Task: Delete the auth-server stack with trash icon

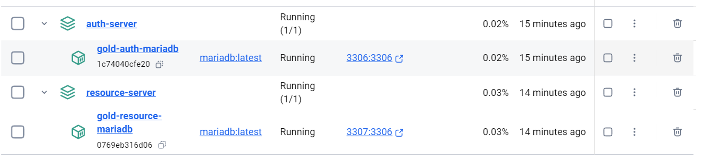Action: point(677,24)
